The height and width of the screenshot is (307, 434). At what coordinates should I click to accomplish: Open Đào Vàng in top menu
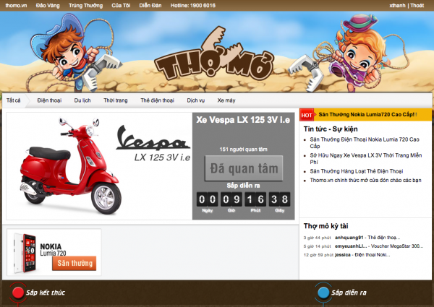click(47, 4)
